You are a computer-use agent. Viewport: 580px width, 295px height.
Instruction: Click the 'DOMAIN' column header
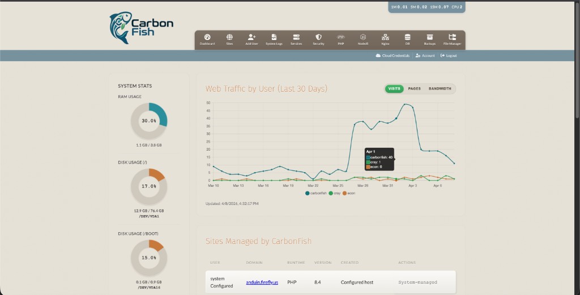254,263
